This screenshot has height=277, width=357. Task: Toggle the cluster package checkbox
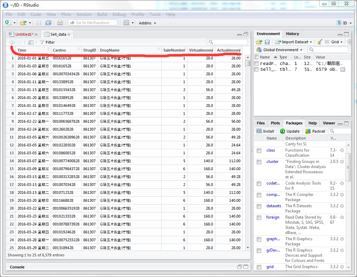[x=259, y=162]
